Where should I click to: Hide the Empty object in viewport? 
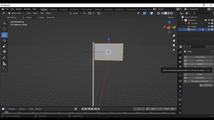(209, 26)
